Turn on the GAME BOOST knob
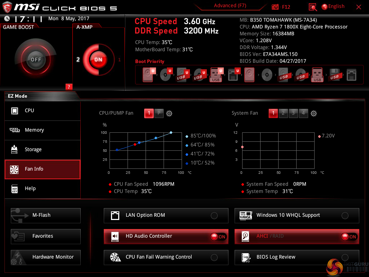The width and height of the screenshot is (369, 277). pos(36,60)
